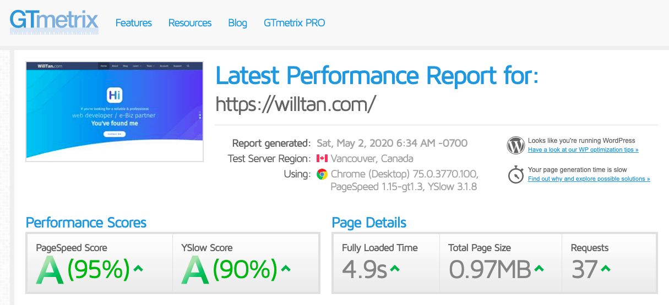Image resolution: width=669 pixels, height=305 pixels.
Task: Click the green arrow beside PageSpeed (95%)
Action: click(x=138, y=269)
